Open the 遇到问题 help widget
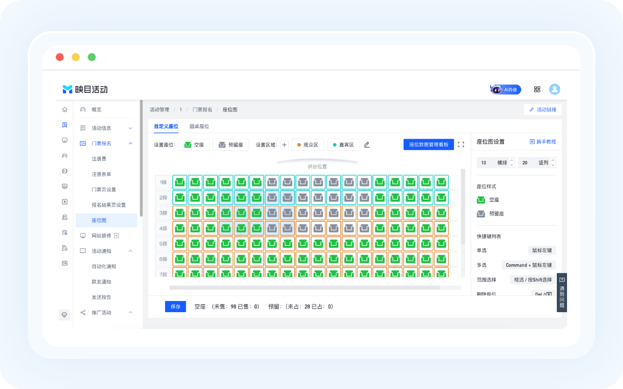Screen dimensions: 623x389 (562, 292)
